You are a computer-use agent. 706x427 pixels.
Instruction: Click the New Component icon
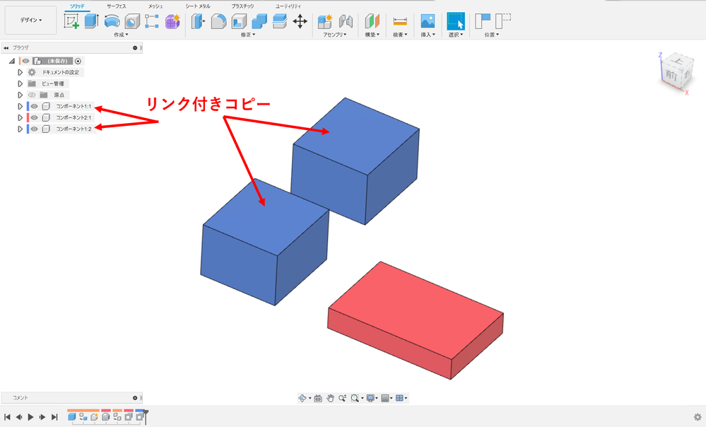[324, 21]
